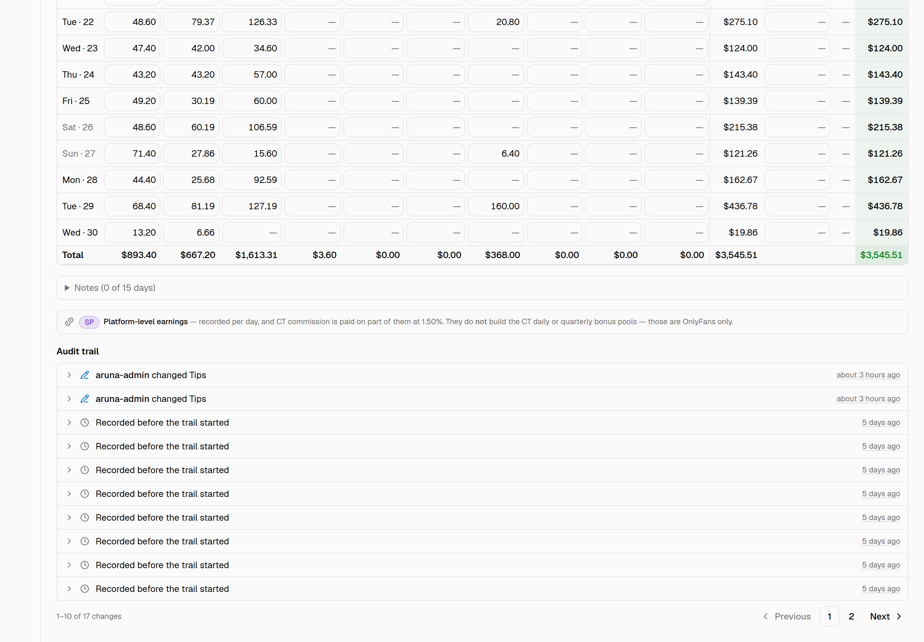This screenshot has height=642, width=924.
Task: Select audit trail page 1
Action: tap(829, 616)
